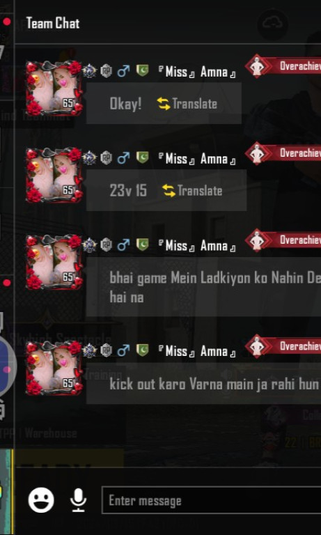Open the Overachiever title badge on last message
The height and width of the screenshot is (535, 321).
(x=283, y=346)
